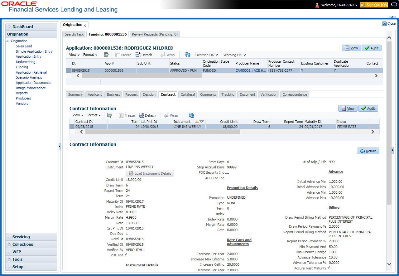Toggle the Warning OK checkbox

pyautogui.click(x=245, y=55)
